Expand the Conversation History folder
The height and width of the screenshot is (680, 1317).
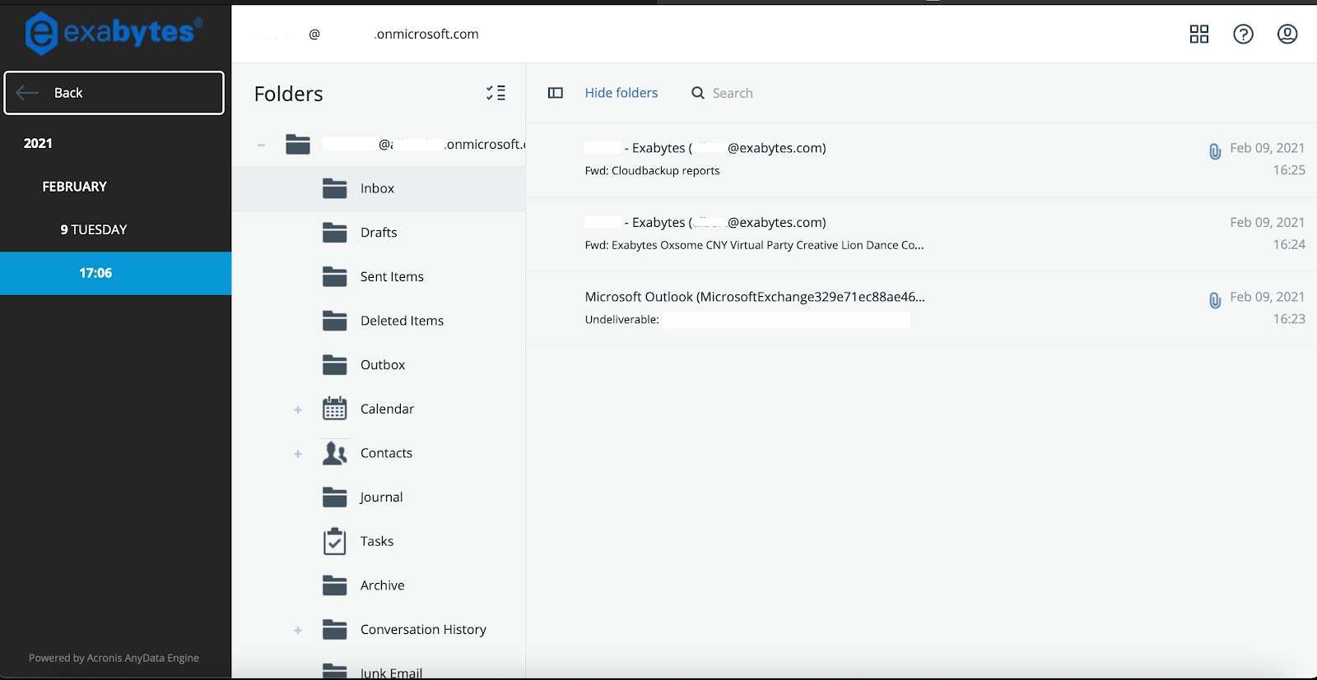(298, 630)
